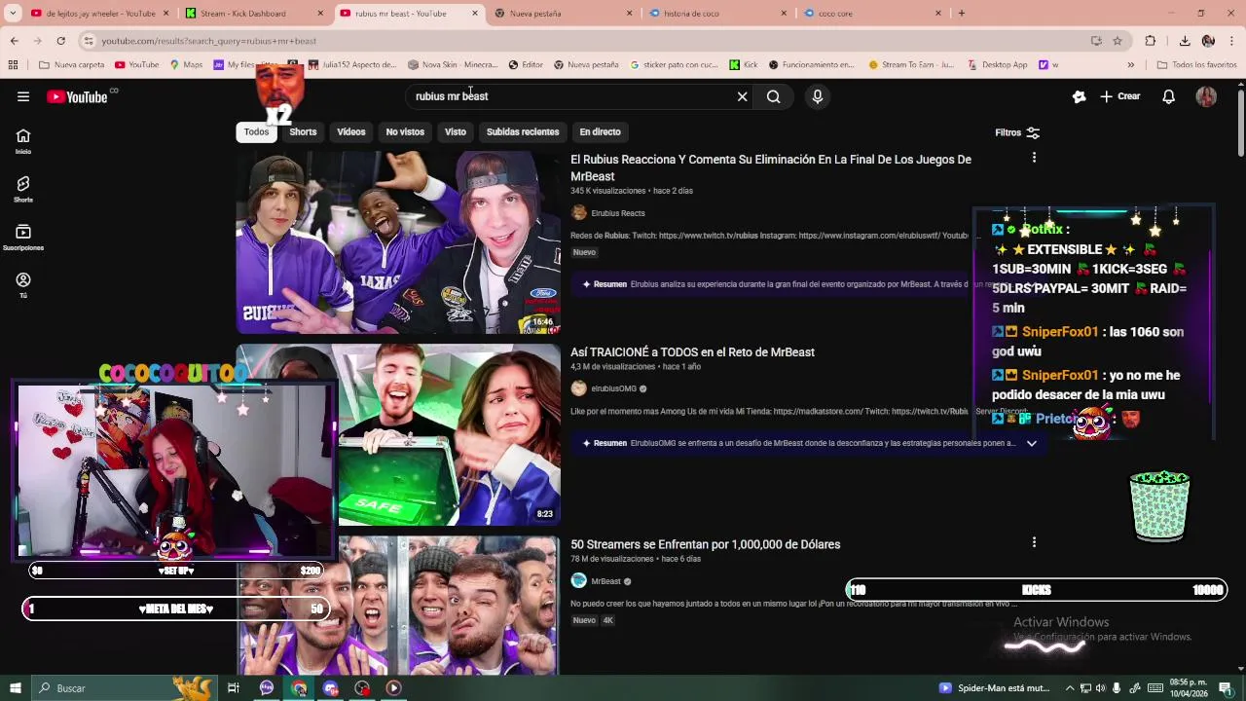
Task: Open title '50 Streamers se Enfrentan'
Action: point(705,544)
